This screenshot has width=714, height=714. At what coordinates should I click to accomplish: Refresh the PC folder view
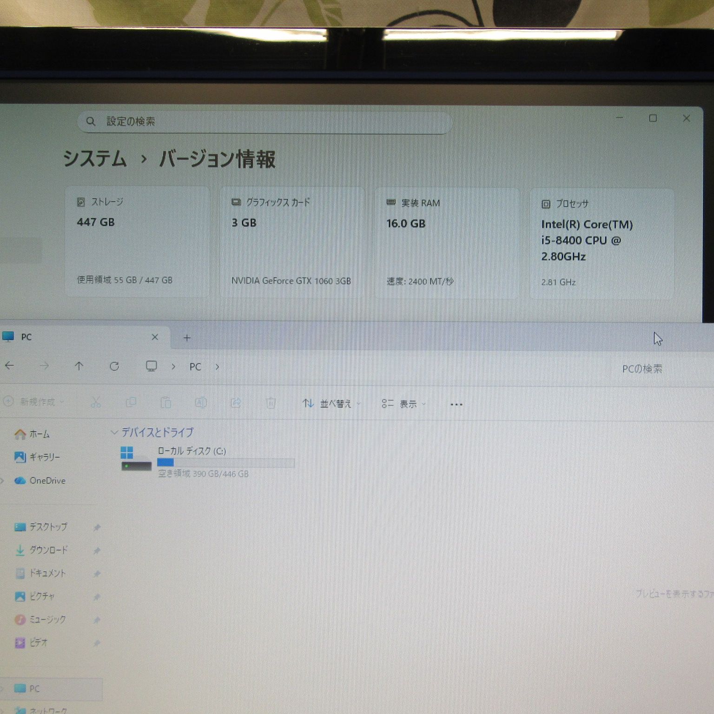114,366
